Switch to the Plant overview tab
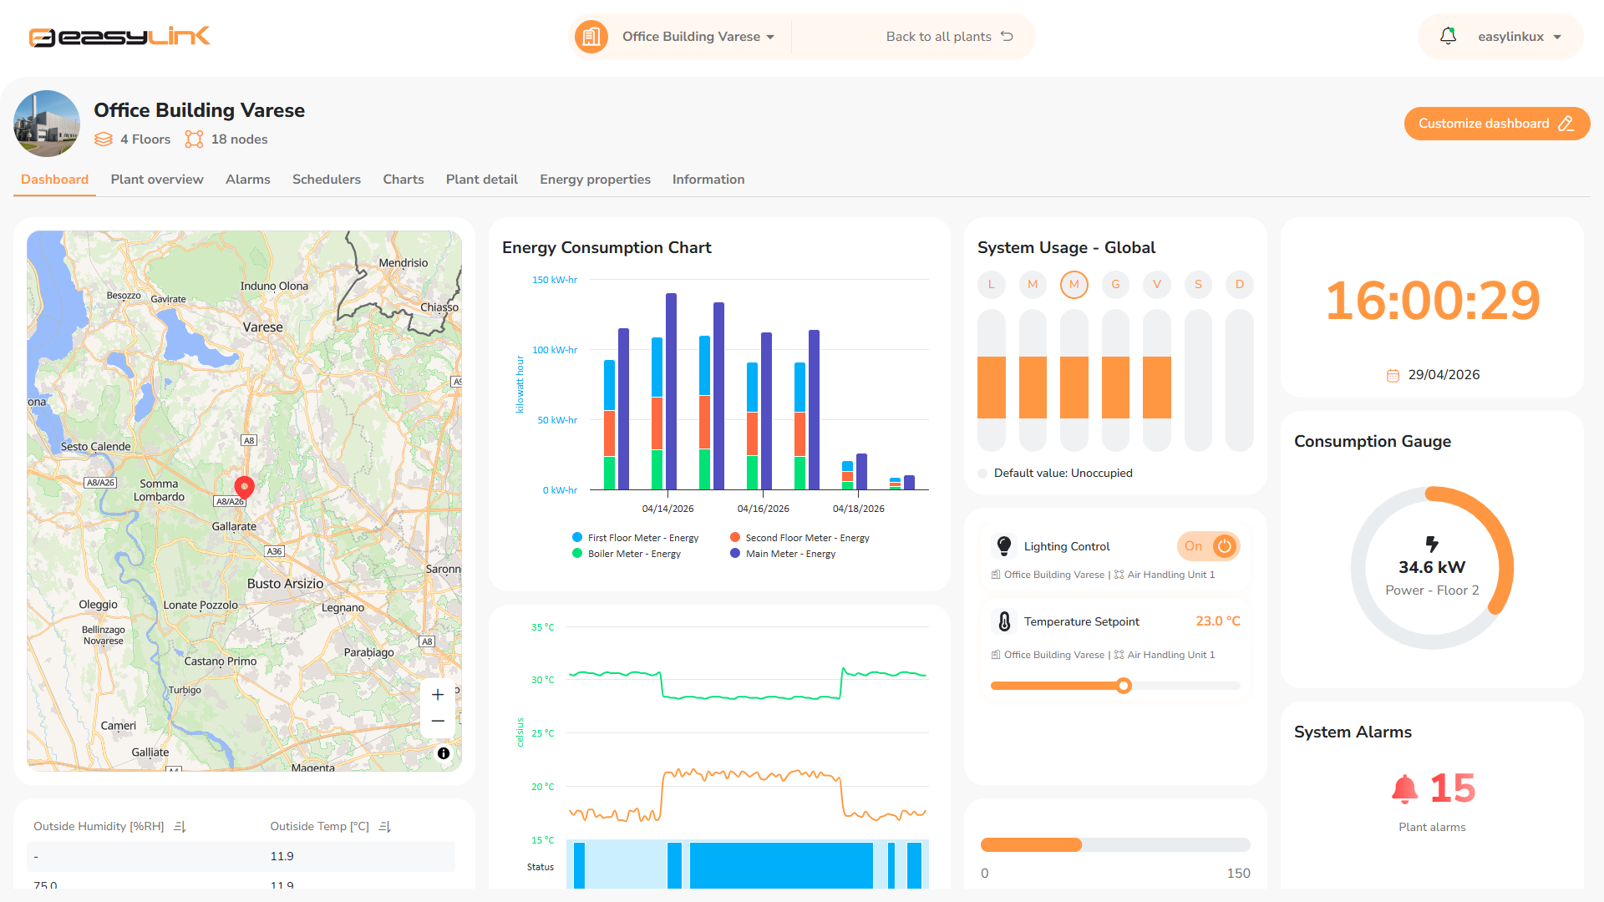 tap(157, 180)
